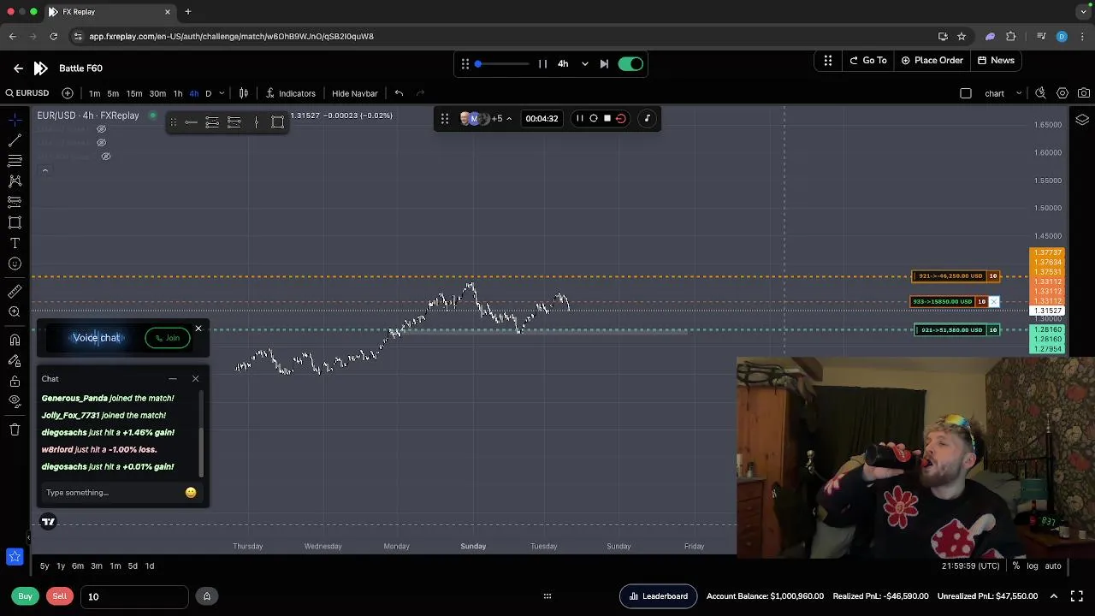Click the Go To button
Viewport: 1095px width, 616px height.
coord(867,60)
